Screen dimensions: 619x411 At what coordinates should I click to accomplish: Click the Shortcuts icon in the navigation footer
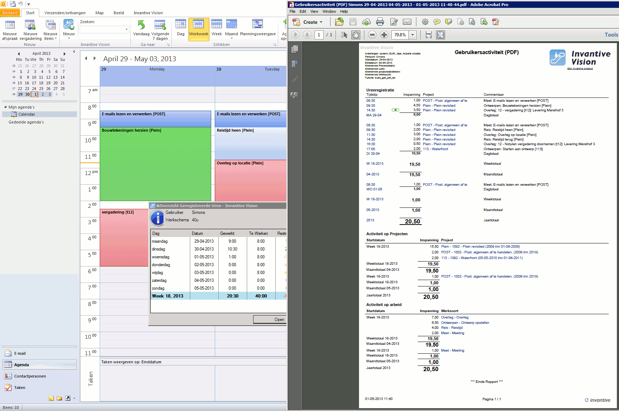[68, 398]
